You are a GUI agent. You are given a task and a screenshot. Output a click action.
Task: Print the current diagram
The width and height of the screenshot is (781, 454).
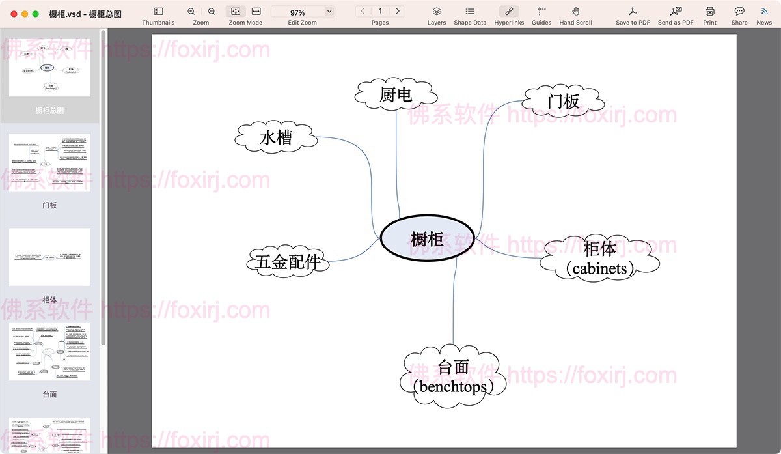click(709, 12)
